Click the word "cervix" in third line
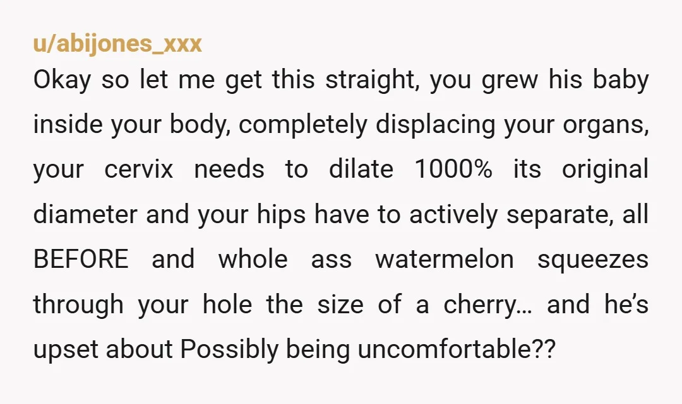This screenshot has height=404, width=682. point(139,170)
